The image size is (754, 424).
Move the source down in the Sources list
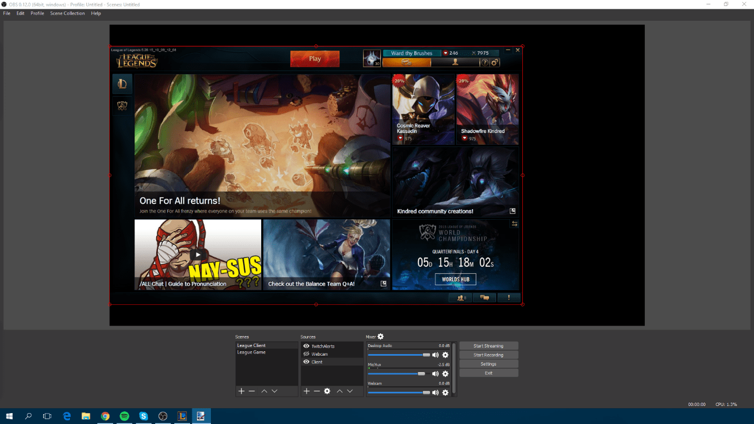350,391
